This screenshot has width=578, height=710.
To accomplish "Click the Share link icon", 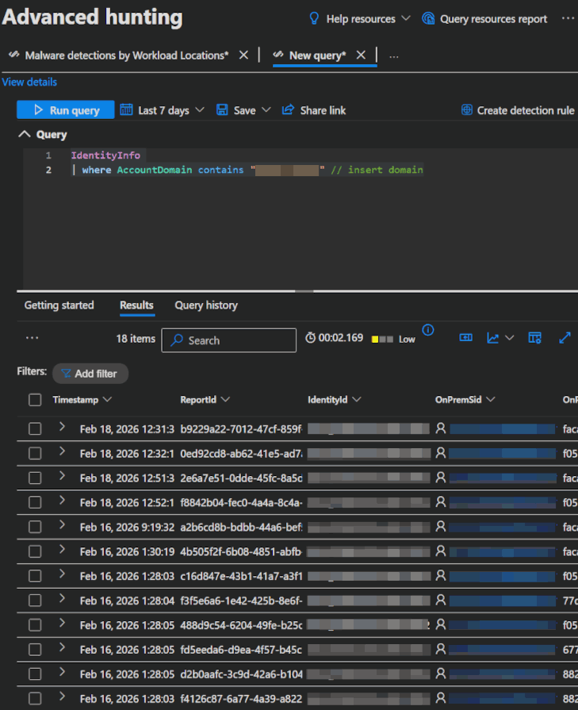I will (289, 110).
